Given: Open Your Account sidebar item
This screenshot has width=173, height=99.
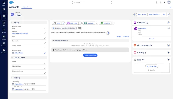Looking at the screenshot, I should tap(4, 51).
